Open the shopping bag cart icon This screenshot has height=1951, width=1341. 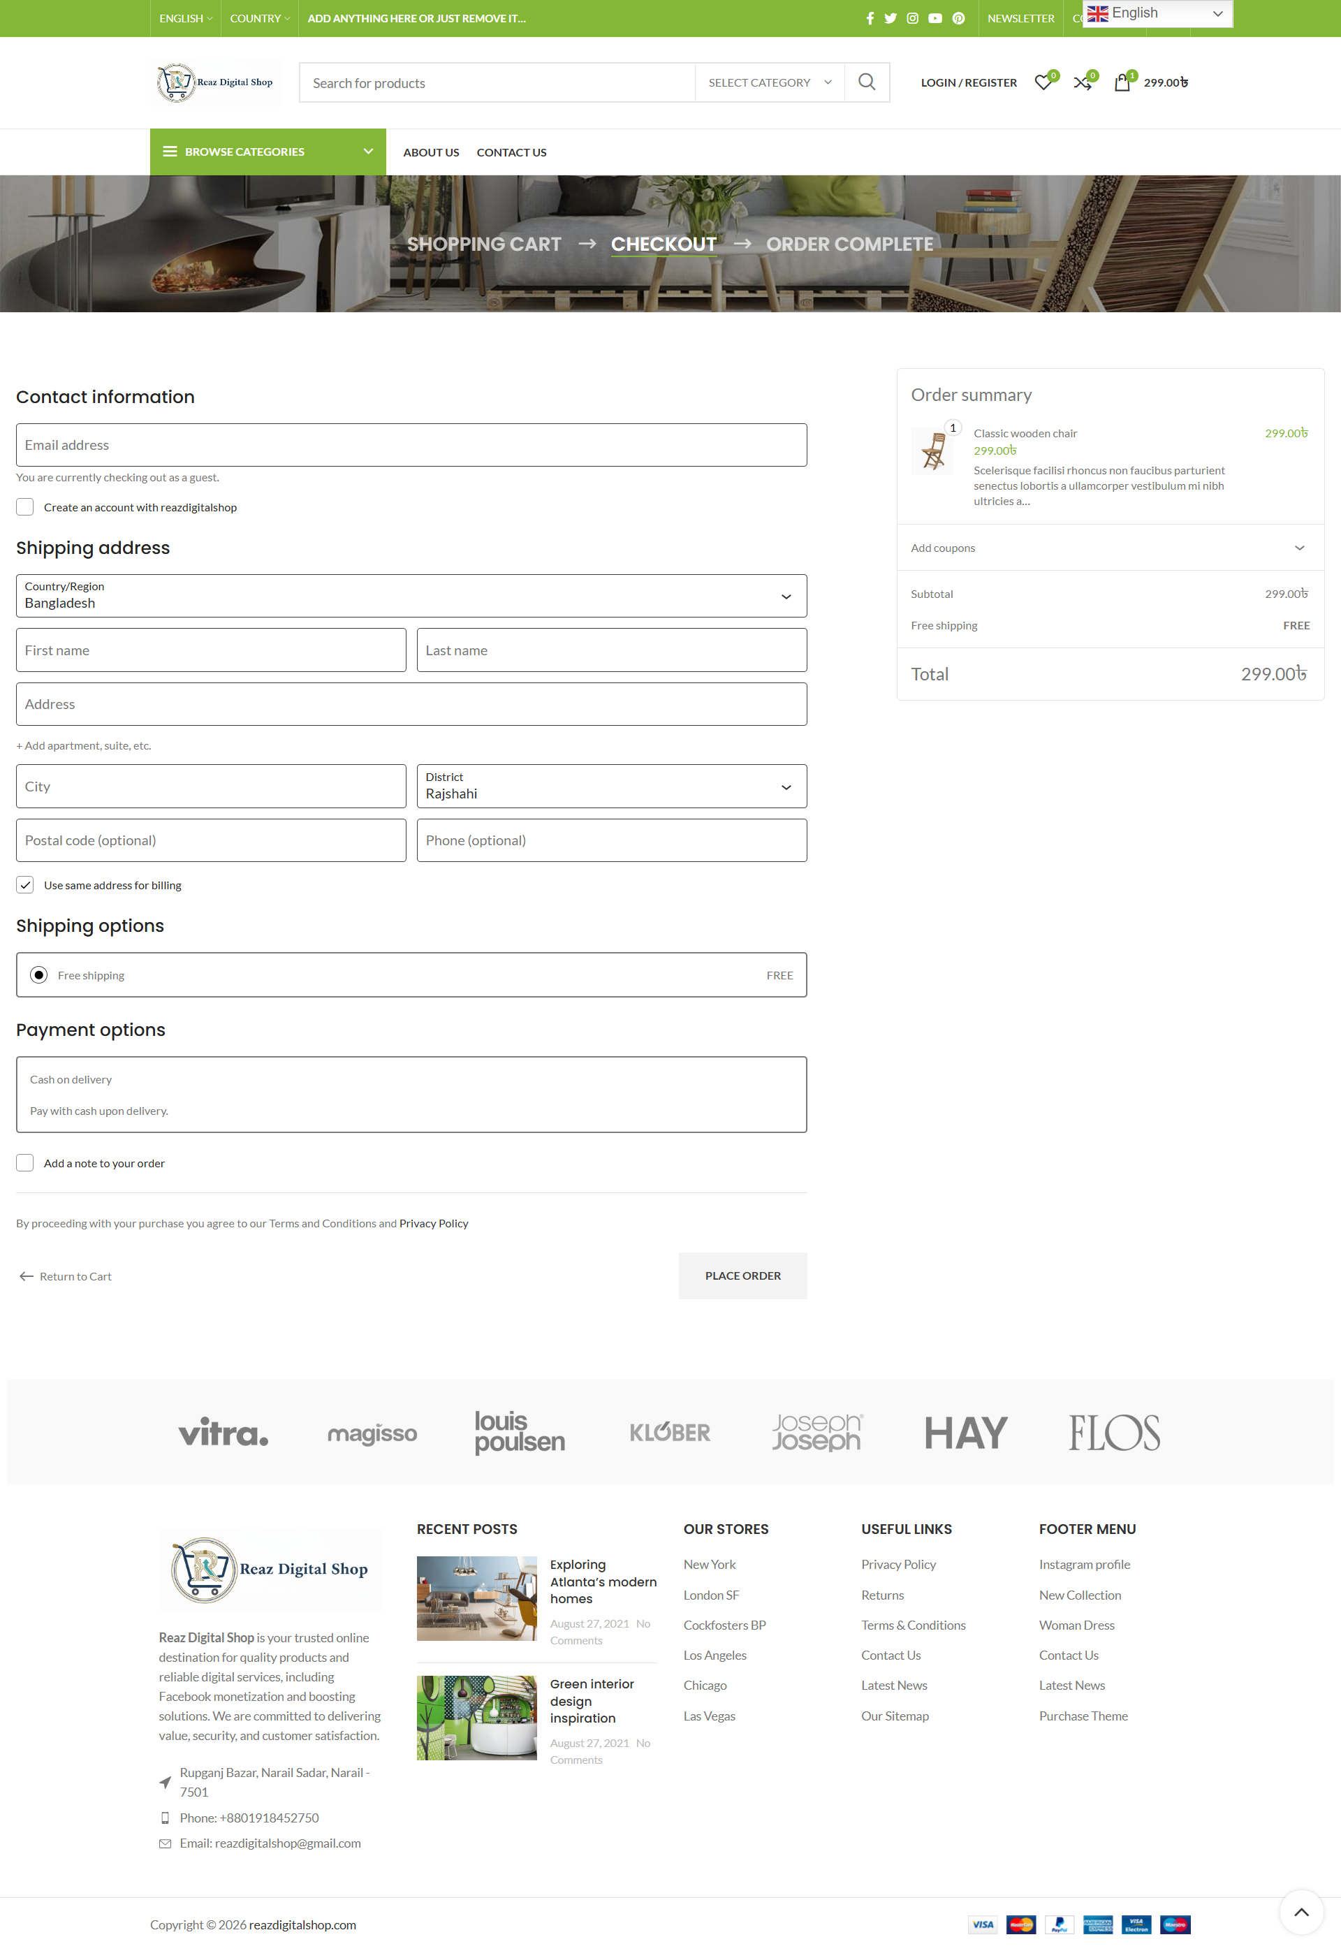click(1122, 82)
